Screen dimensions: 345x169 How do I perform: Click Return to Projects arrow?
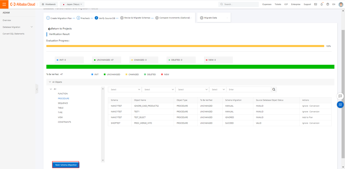click(x=49, y=29)
